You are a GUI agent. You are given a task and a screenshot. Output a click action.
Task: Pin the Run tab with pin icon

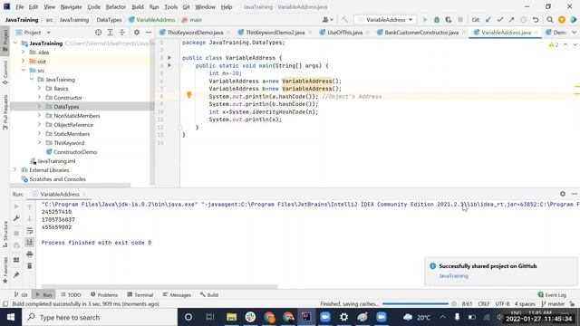click(16, 275)
